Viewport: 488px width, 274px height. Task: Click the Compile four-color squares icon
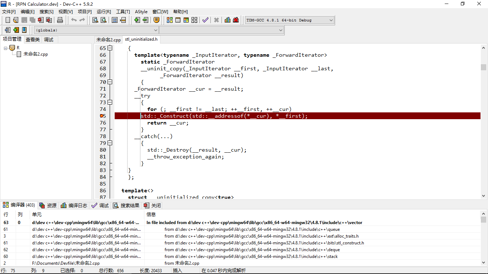(x=170, y=20)
